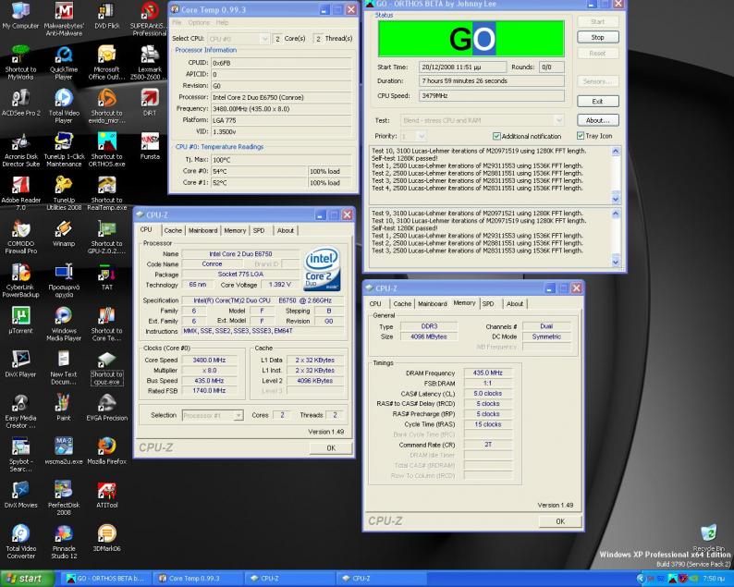
Task: Open the Test type dropdown in ORTHOS
Action: (483, 121)
